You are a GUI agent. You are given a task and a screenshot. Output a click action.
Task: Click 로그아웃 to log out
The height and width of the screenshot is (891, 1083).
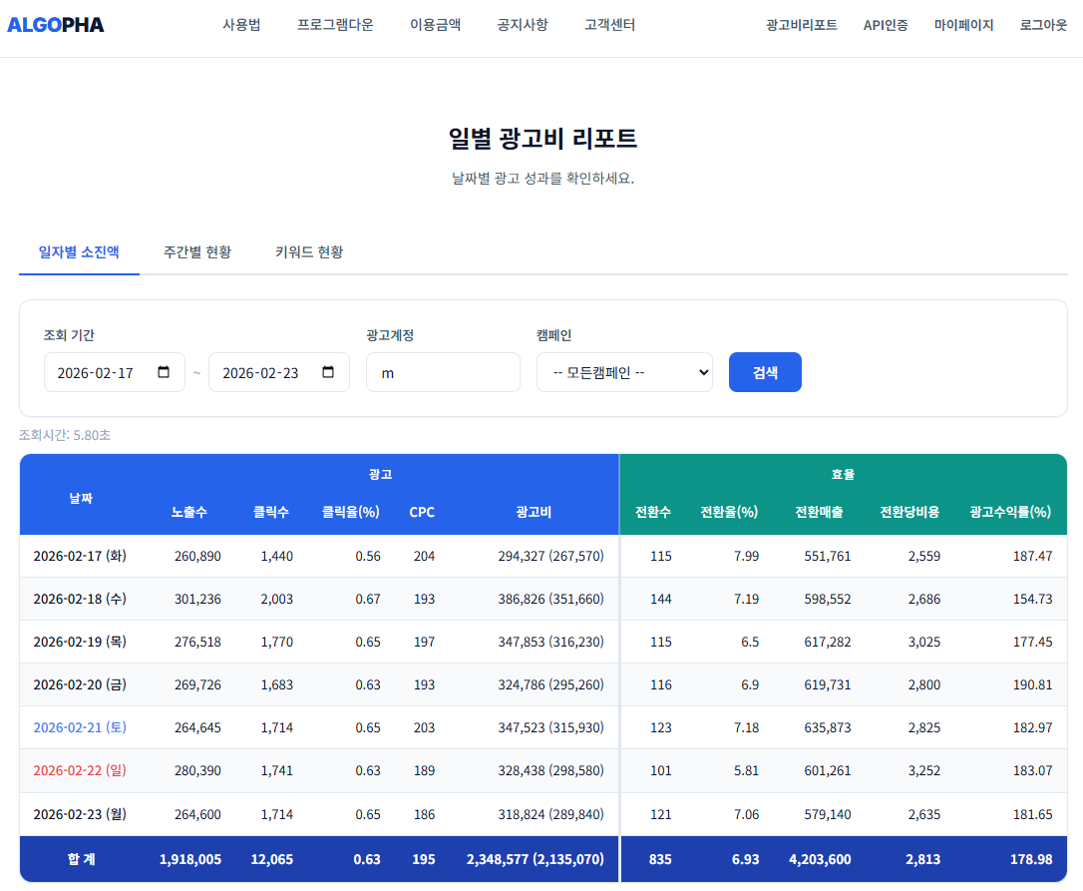(1041, 24)
